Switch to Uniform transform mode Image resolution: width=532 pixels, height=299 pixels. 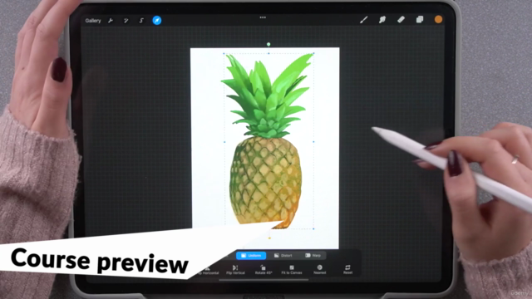click(251, 255)
